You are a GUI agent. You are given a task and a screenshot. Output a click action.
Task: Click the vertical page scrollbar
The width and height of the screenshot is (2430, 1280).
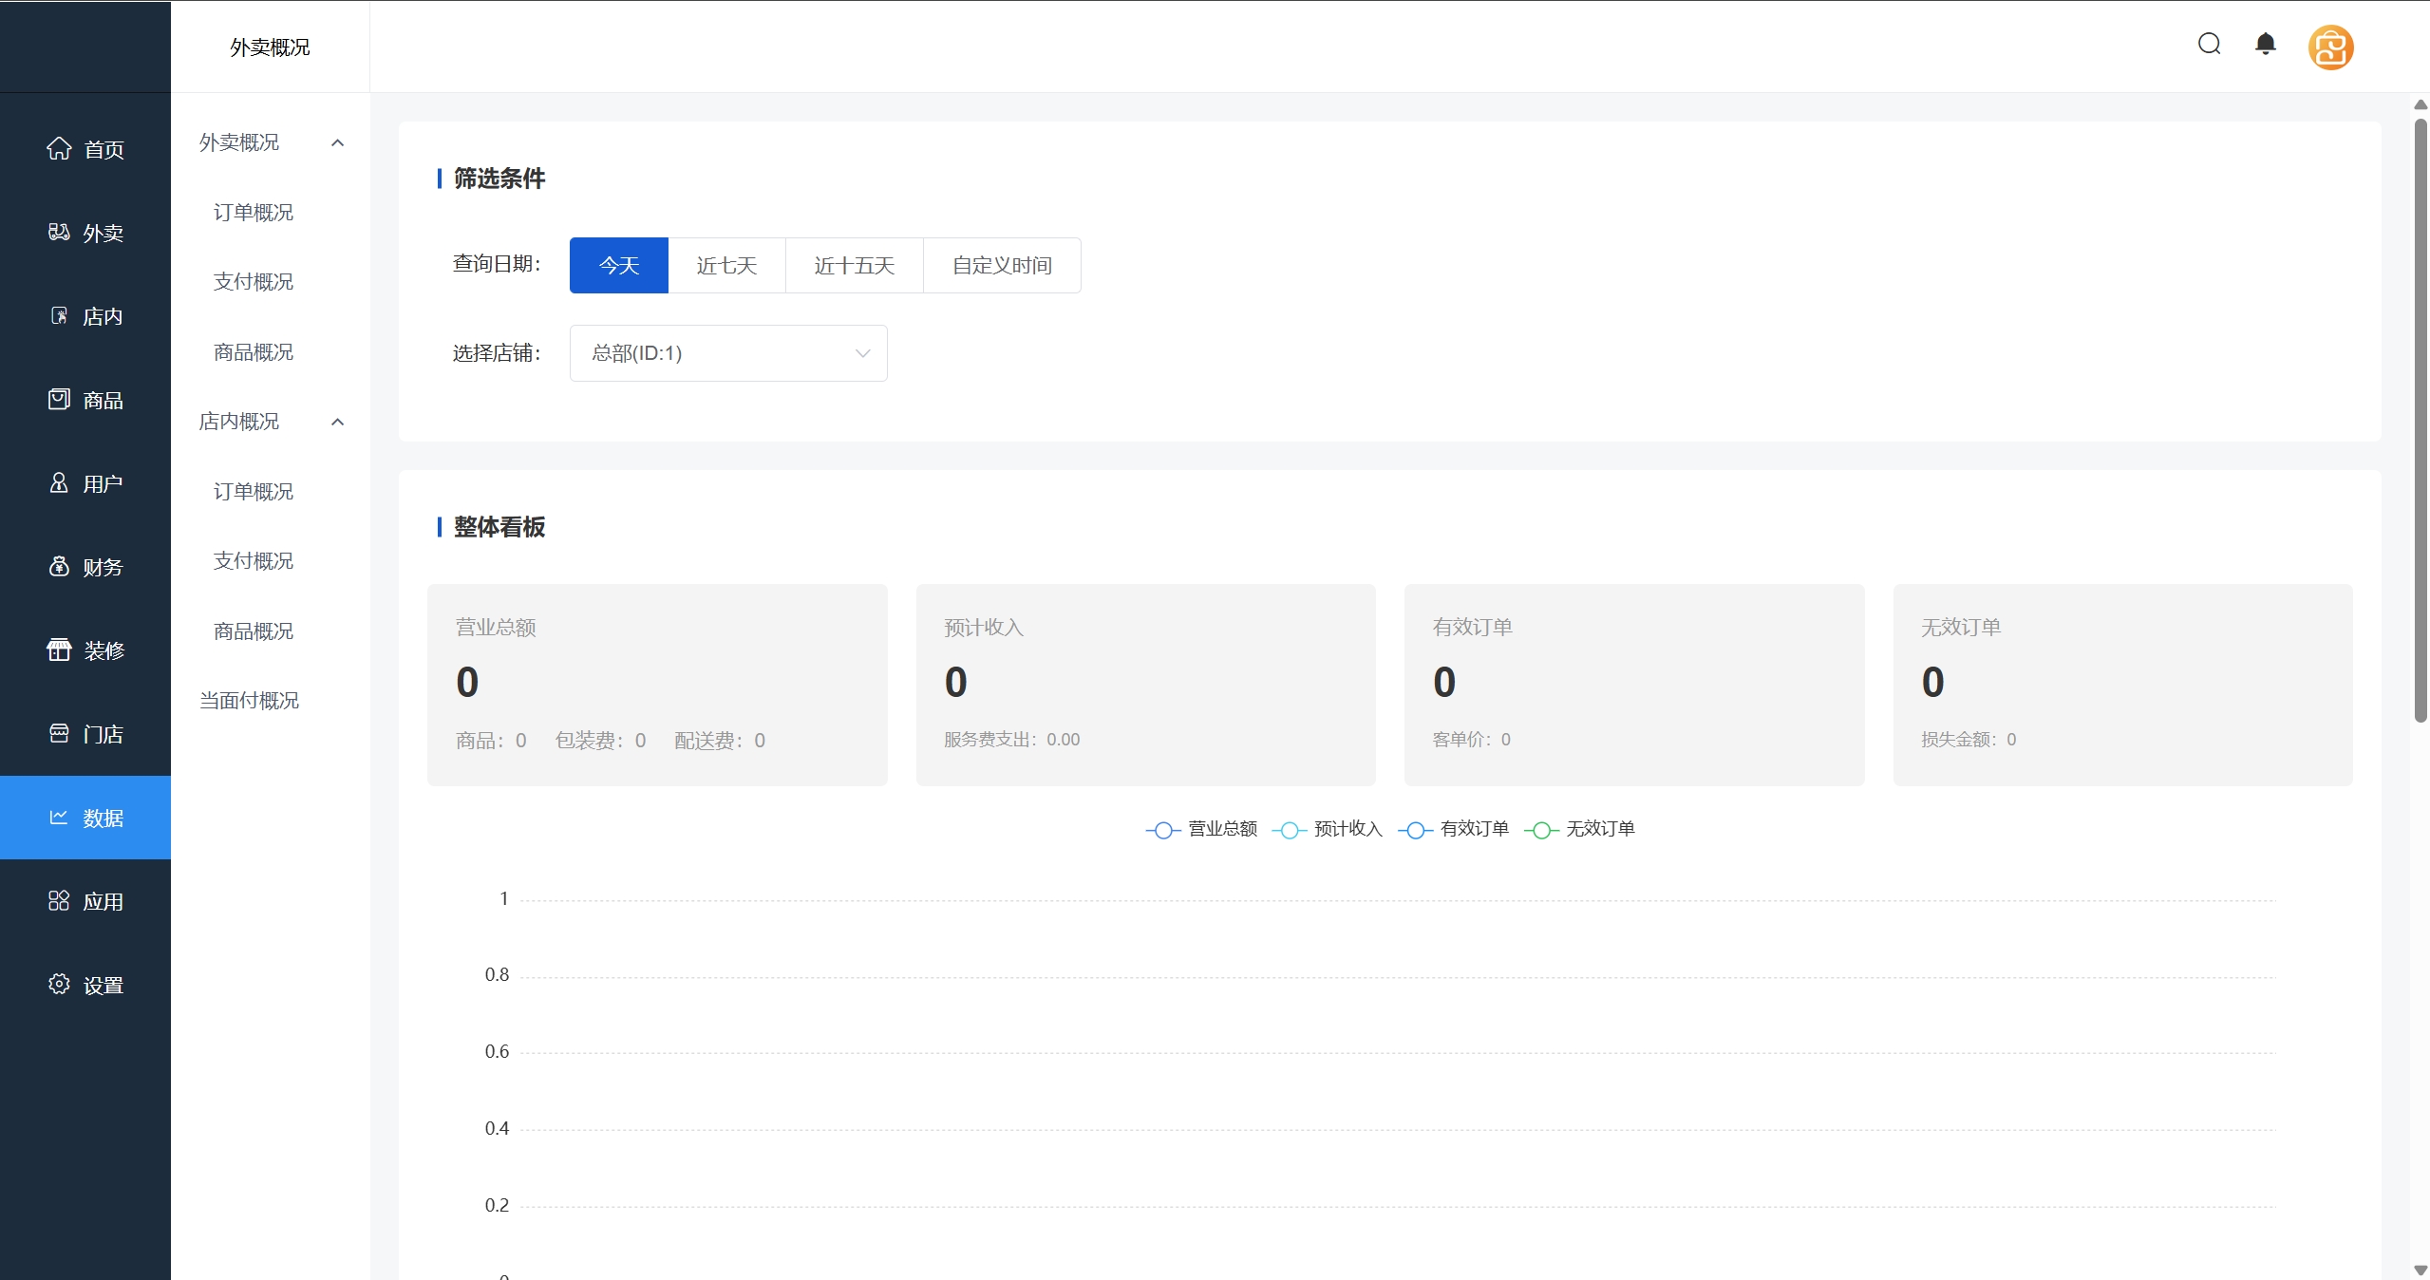(2420, 418)
